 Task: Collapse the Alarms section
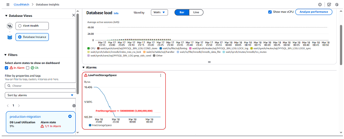click(x=83, y=67)
